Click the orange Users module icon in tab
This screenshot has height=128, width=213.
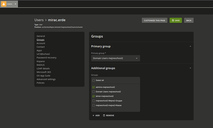[x=4, y=4]
